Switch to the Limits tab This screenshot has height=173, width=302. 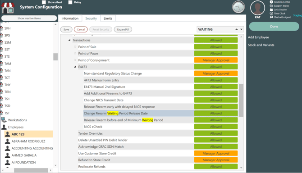(108, 18)
